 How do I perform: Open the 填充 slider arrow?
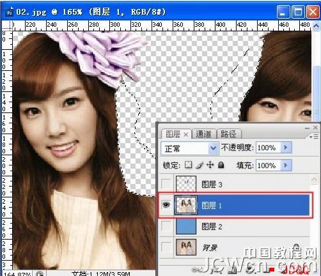point(286,165)
